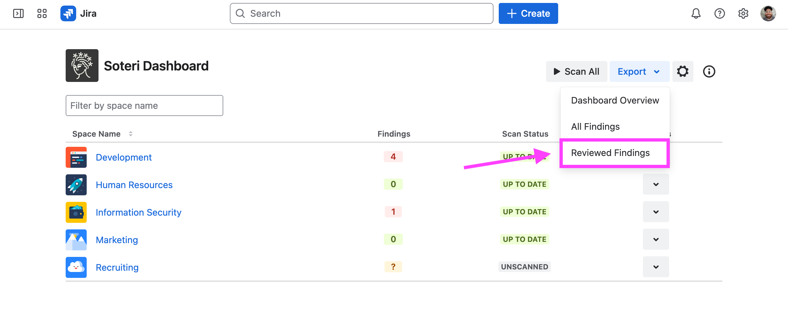
Task: Expand the Human Resources row actions chevron
Action: coord(656,184)
